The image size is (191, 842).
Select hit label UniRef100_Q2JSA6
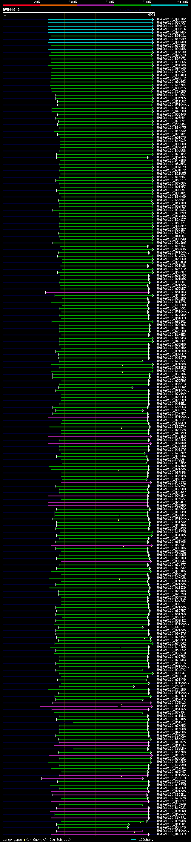click(x=171, y=243)
